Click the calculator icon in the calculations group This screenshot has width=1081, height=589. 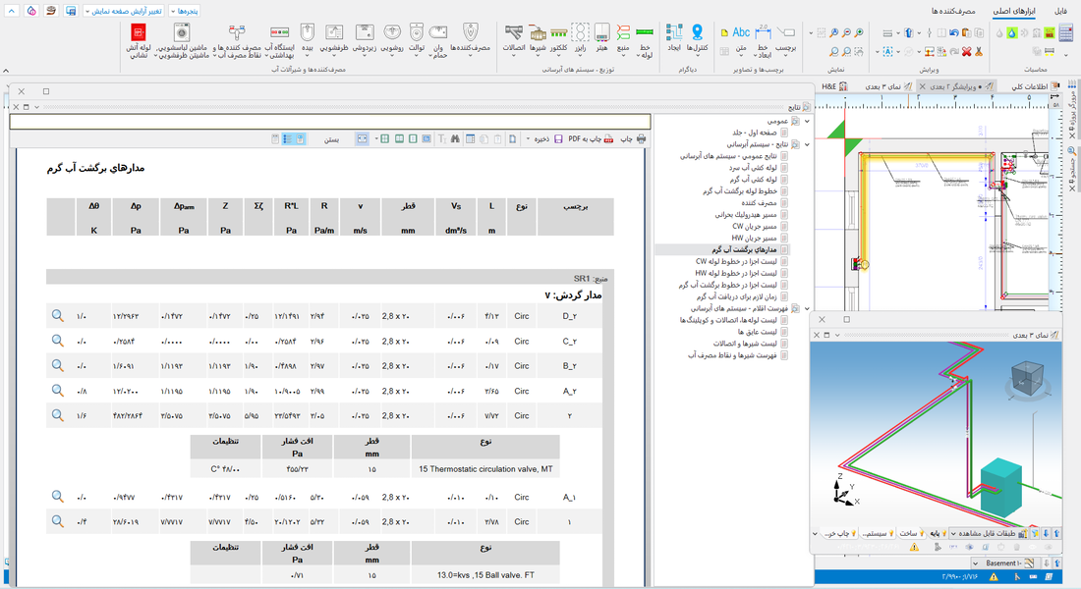click(x=1066, y=33)
